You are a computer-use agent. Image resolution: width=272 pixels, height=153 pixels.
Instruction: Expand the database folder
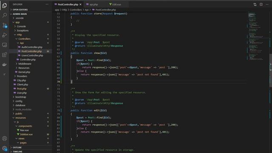pos(20,105)
